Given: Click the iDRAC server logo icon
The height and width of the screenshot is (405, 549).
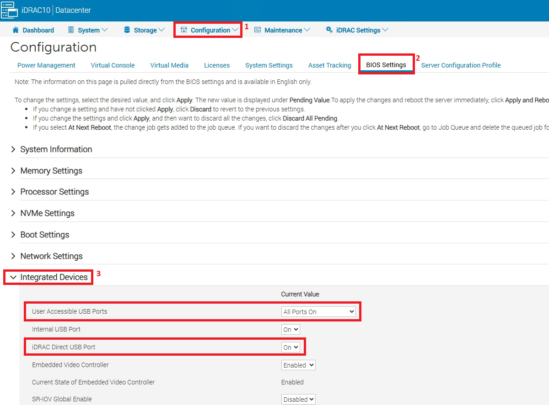Looking at the screenshot, I should [9, 10].
